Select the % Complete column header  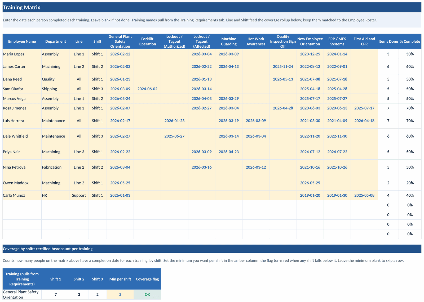pos(410,42)
